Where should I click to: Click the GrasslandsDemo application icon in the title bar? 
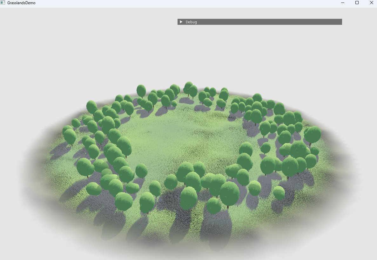pyautogui.click(x=3, y=3)
